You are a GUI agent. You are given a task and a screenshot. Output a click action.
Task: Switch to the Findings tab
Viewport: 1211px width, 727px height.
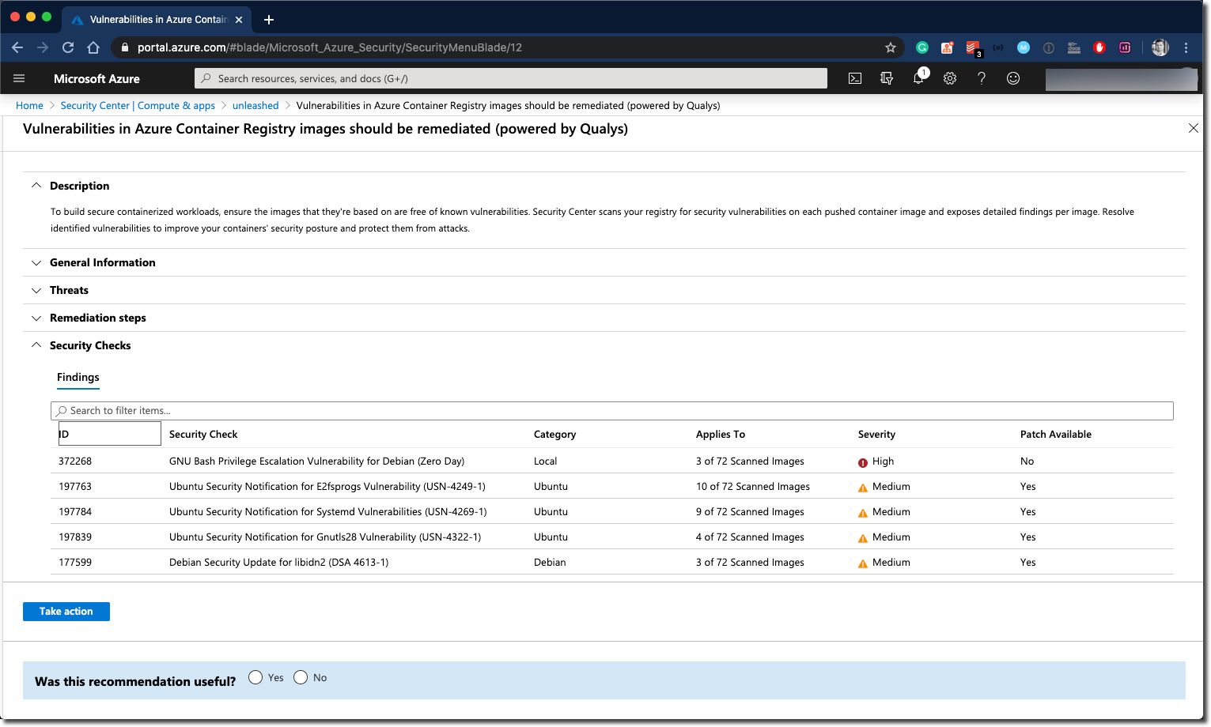coord(78,377)
